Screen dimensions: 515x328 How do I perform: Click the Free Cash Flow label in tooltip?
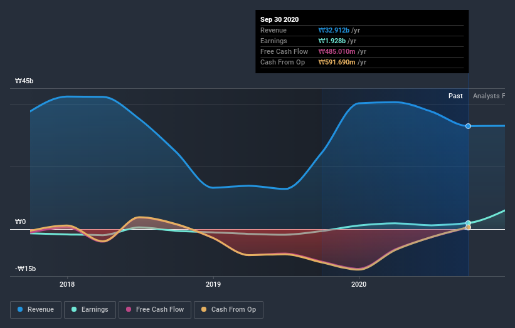click(284, 52)
